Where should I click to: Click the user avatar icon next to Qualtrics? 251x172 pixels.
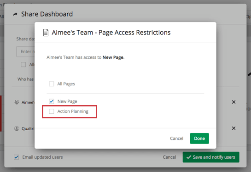(17, 128)
